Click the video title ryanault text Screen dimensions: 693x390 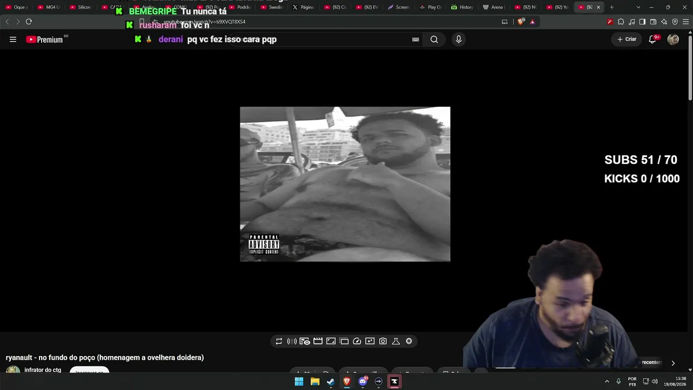(104, 357)
